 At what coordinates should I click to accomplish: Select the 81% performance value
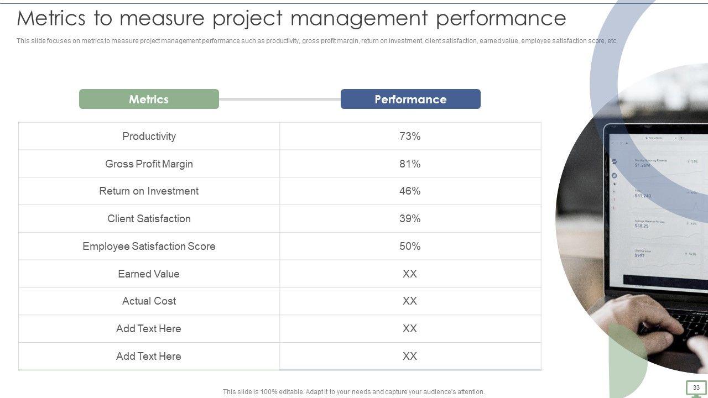[x=410, y=164]
